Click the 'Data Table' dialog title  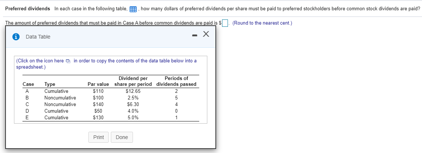(x=38, y=37)
